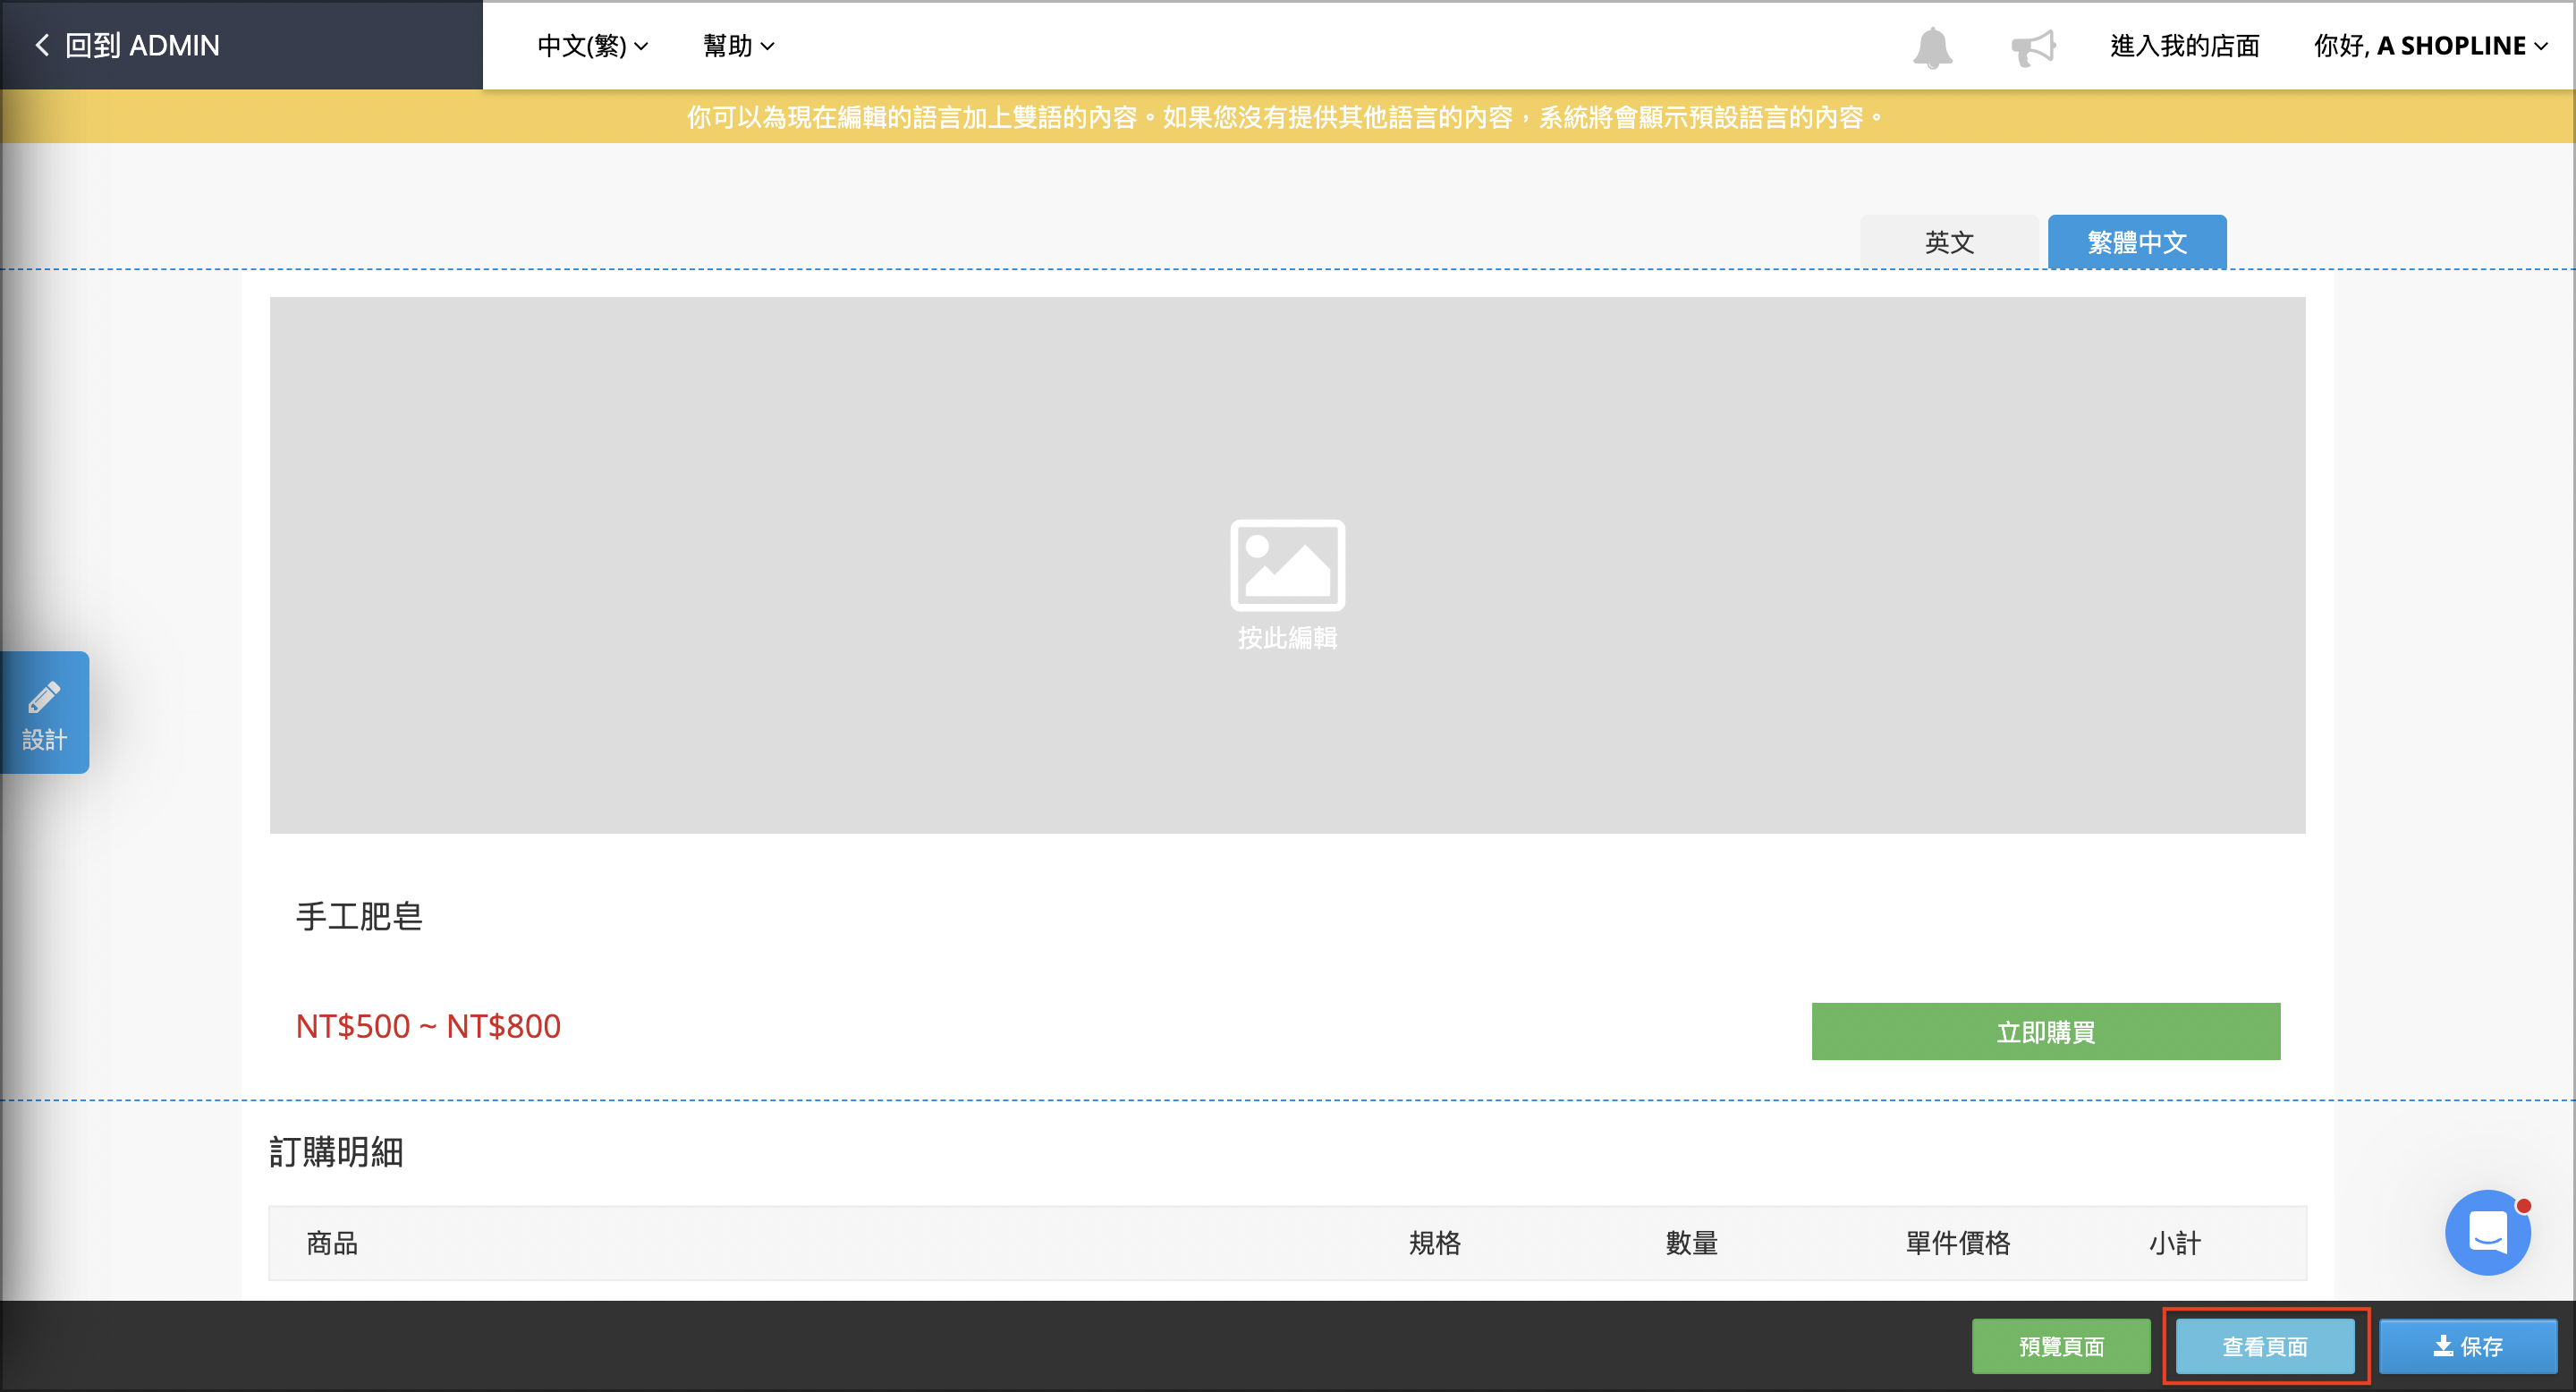Save the page with 保存
The width and height of the screenshot is (2576, 1392).
pyautogui.click(x=2468, y=1346)
